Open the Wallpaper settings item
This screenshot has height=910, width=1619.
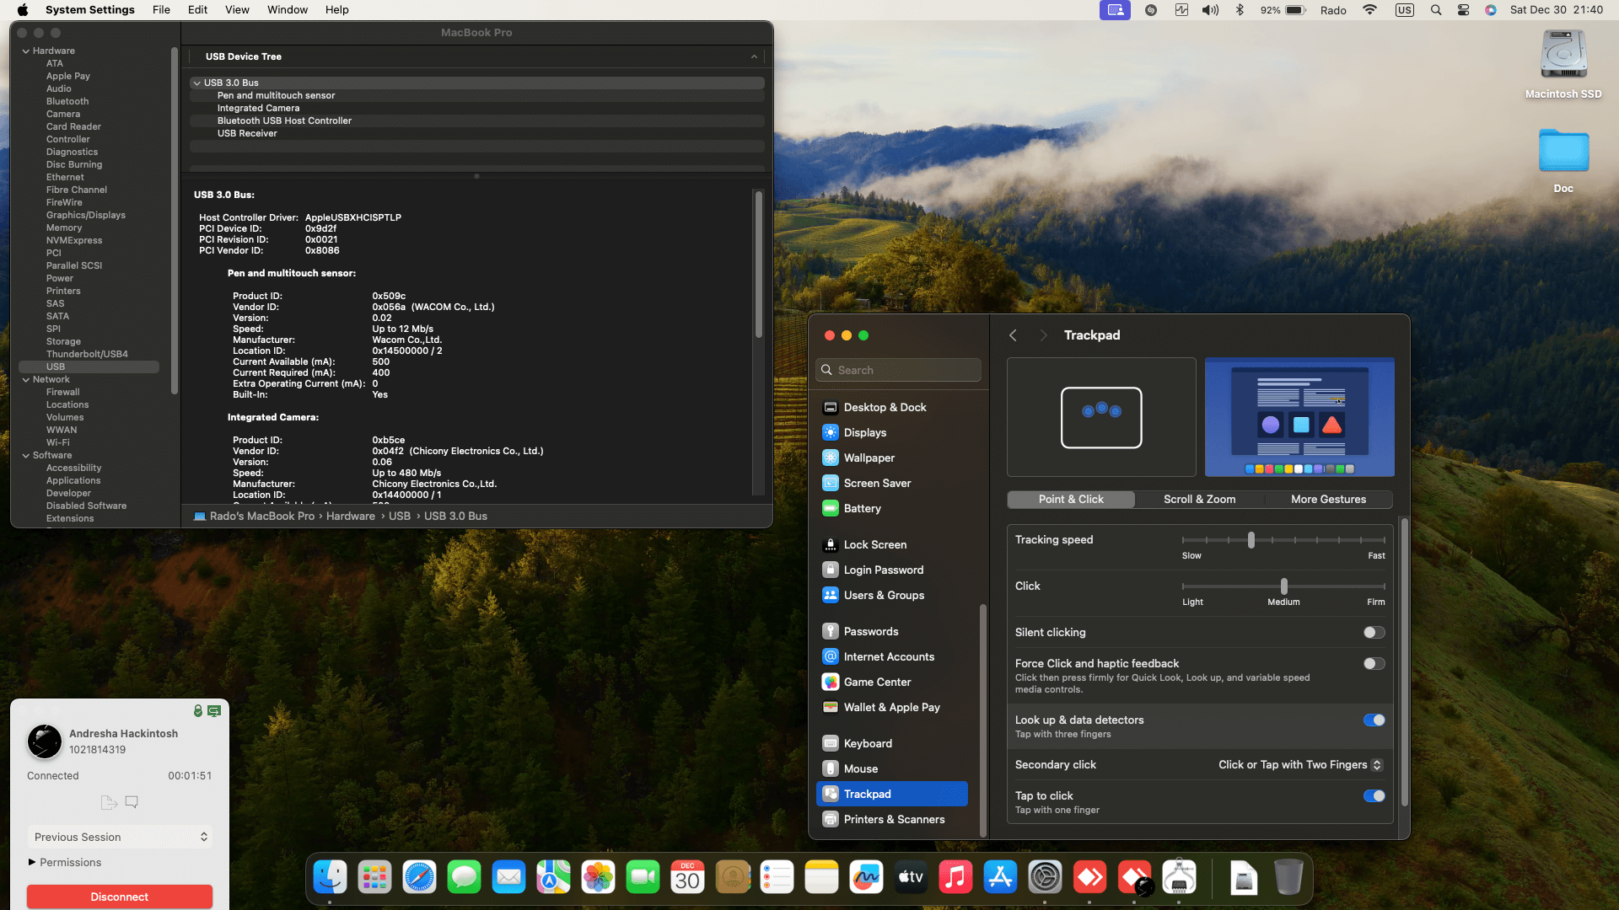(869, 458)
